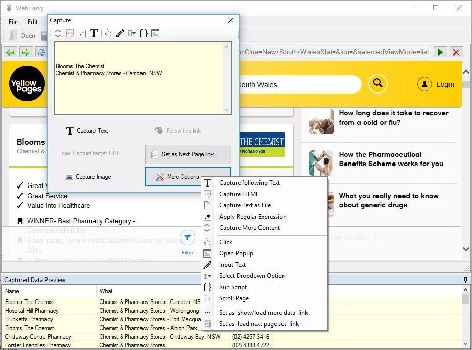Click the address bar URL field
Viewport: 472px width, 350px height.
pos(334,52)
